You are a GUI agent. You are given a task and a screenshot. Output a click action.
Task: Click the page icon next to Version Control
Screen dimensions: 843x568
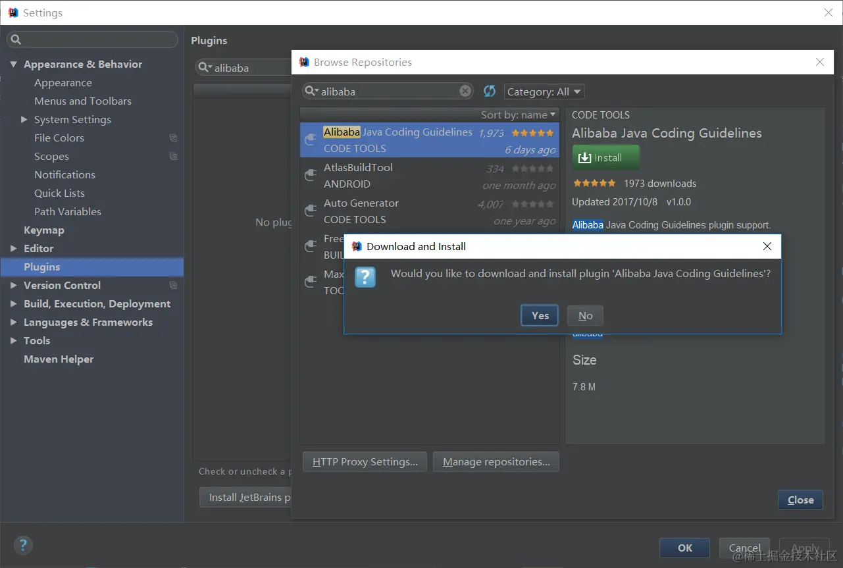174,285
